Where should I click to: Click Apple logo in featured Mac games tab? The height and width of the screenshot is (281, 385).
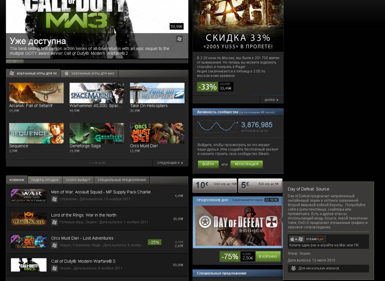[67, 73]
